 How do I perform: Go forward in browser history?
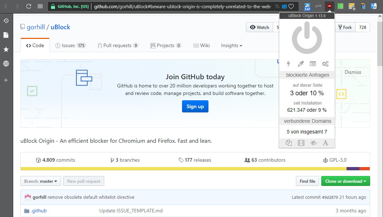pyautogui.click(x=17, y=6)
